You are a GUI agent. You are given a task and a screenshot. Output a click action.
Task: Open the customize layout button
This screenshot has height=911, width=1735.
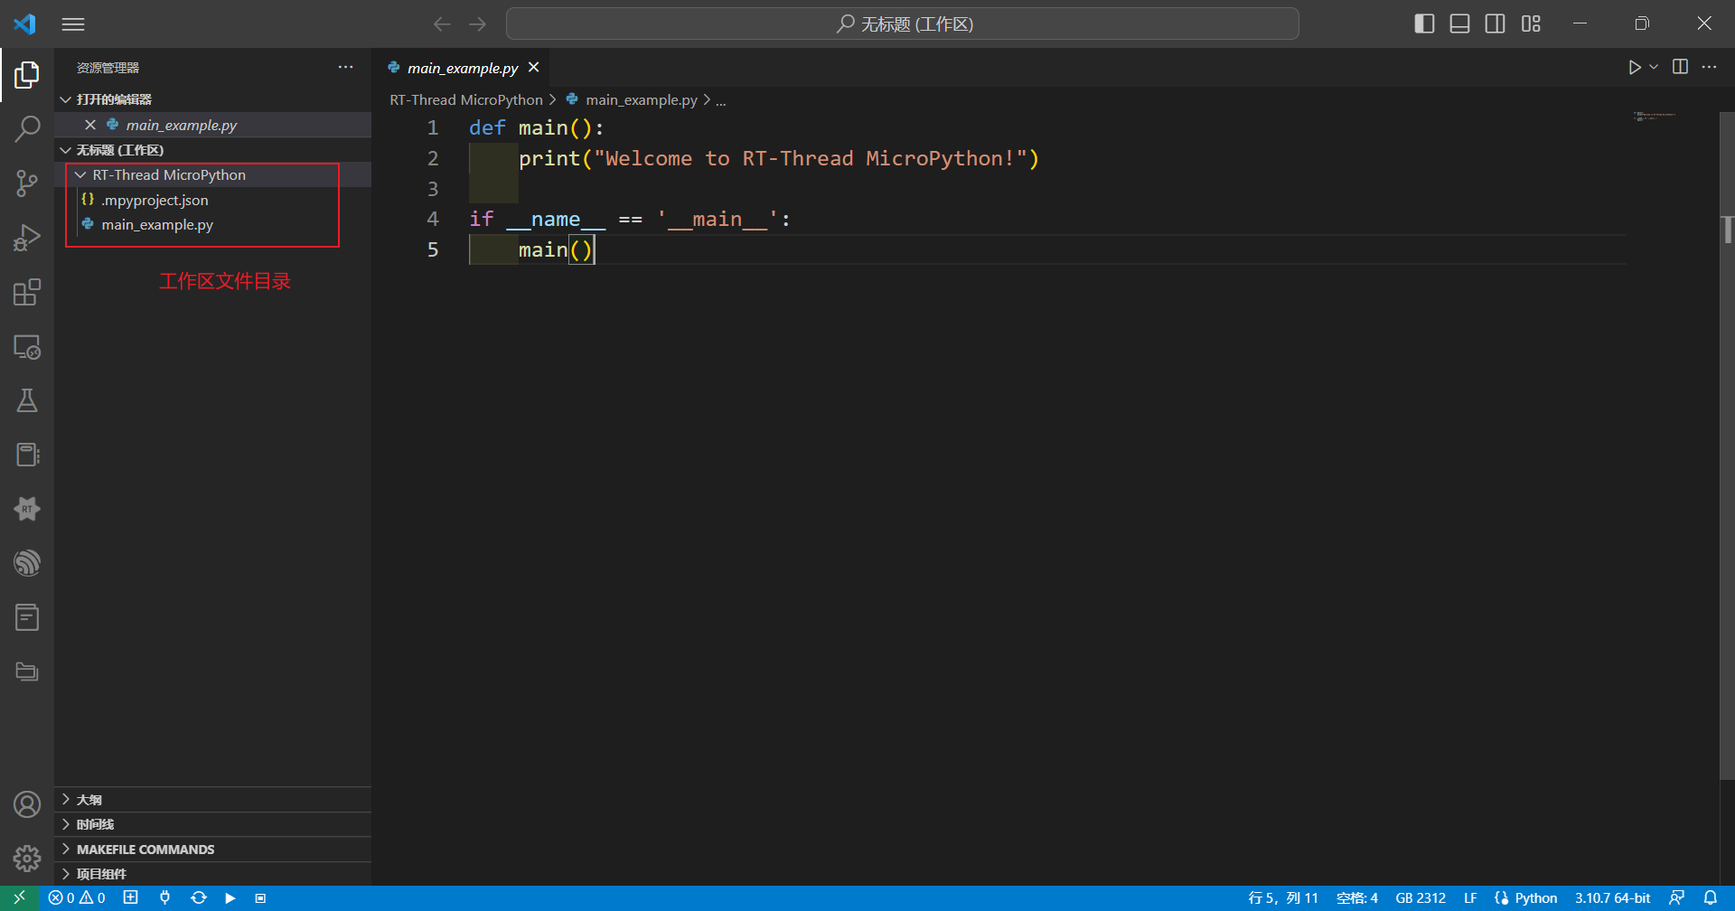pos(1531,23)
